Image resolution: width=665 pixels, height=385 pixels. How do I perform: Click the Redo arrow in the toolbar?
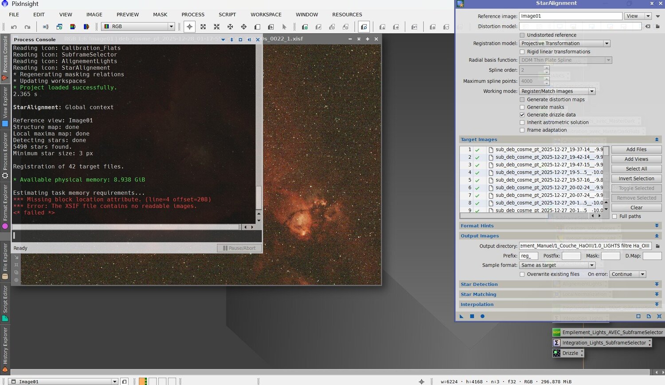click(x=27, y=27)
